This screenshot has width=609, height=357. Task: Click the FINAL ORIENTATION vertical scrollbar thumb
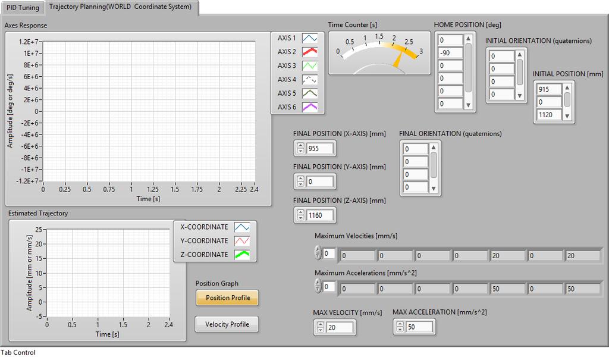point(434,165)
